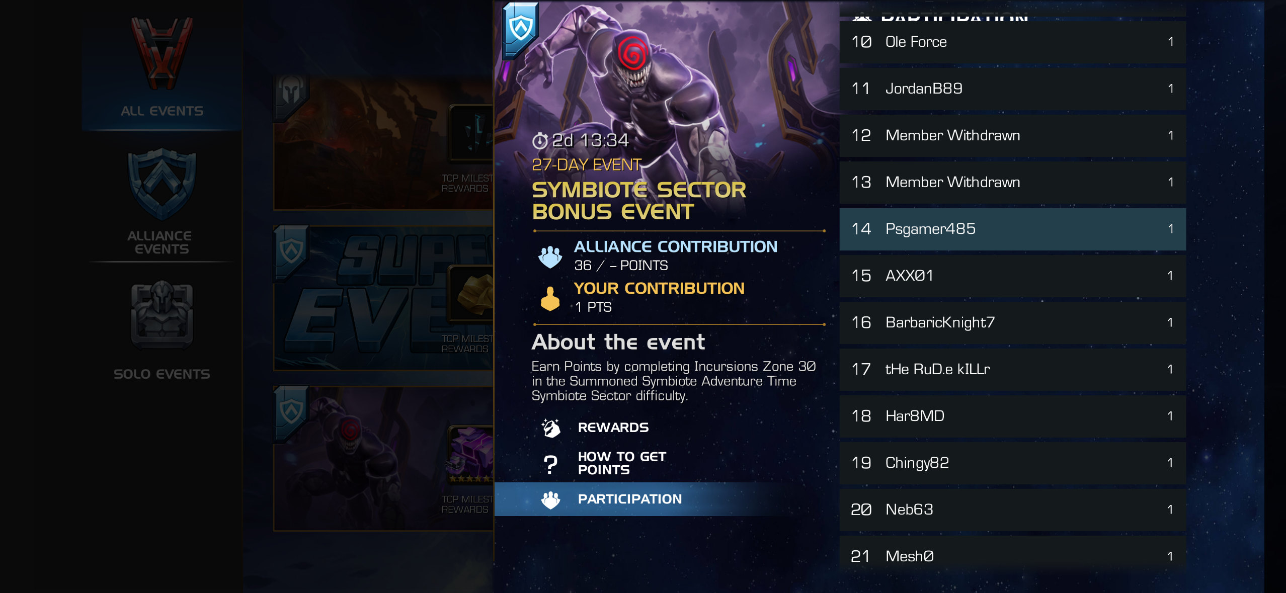Select Alliance Events shield icon
Viewport: 1286px width, 593px height.
coord(162,184)
